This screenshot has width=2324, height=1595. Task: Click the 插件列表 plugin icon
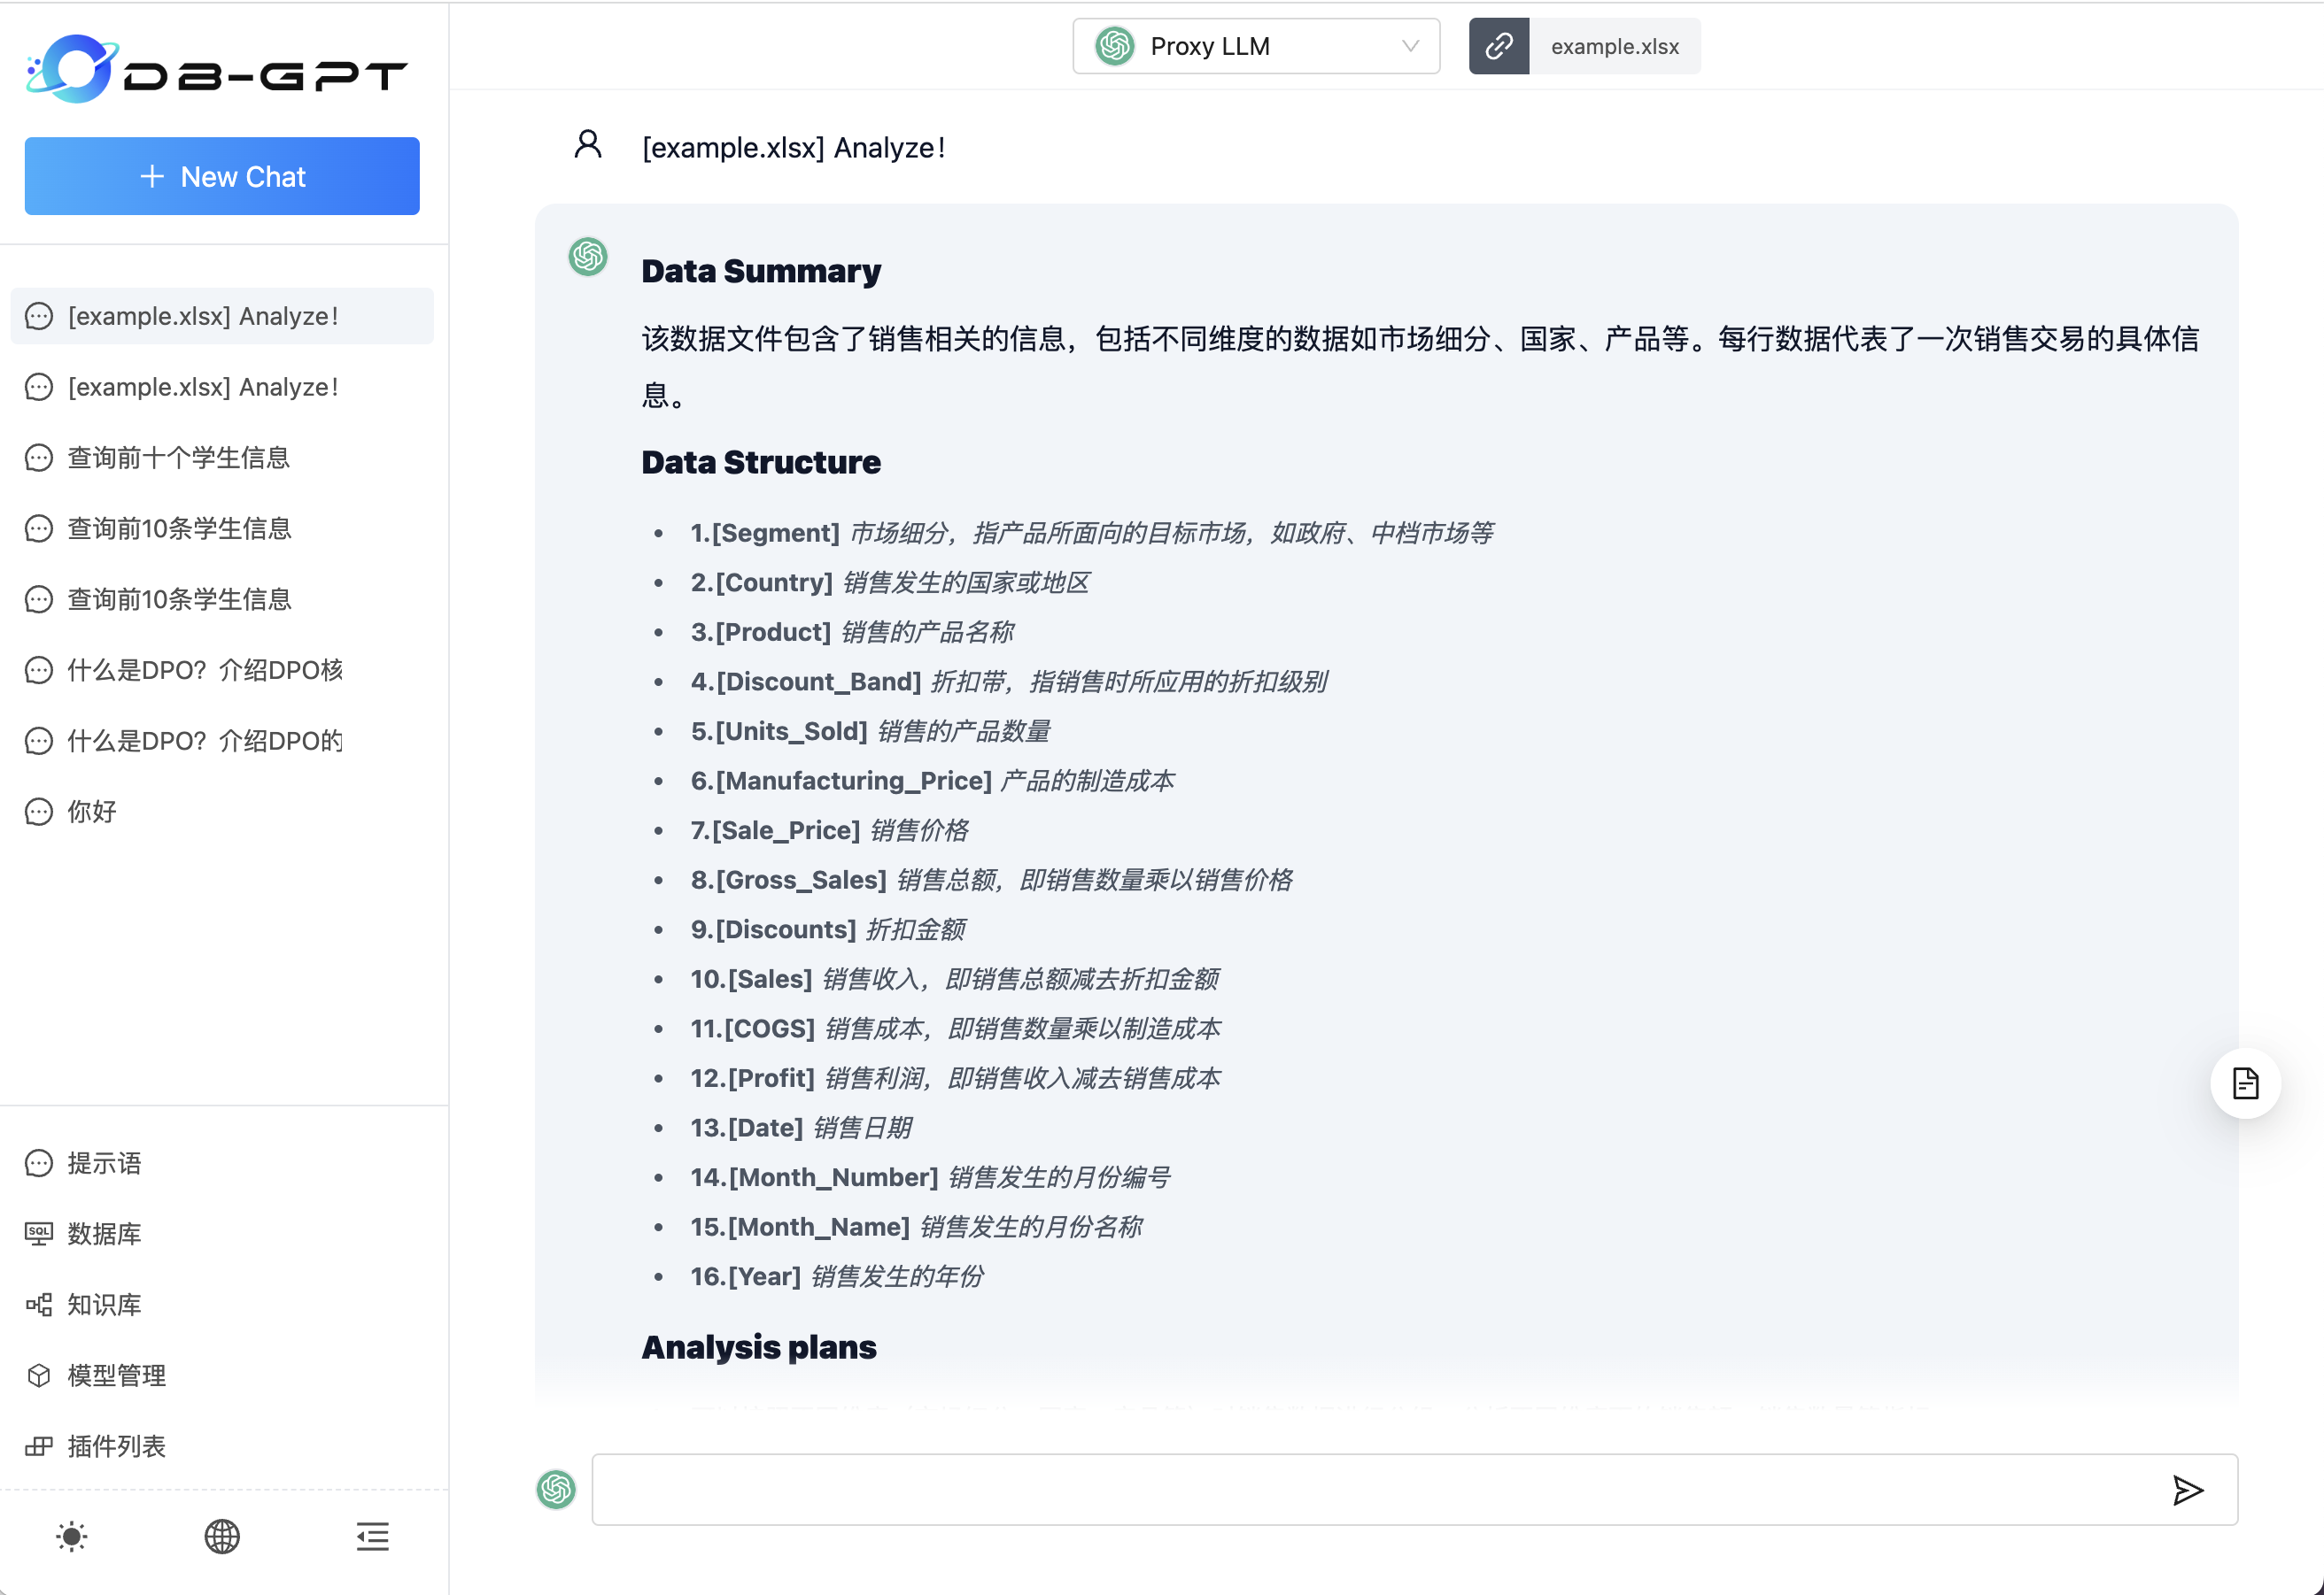tap(39, 1446)
